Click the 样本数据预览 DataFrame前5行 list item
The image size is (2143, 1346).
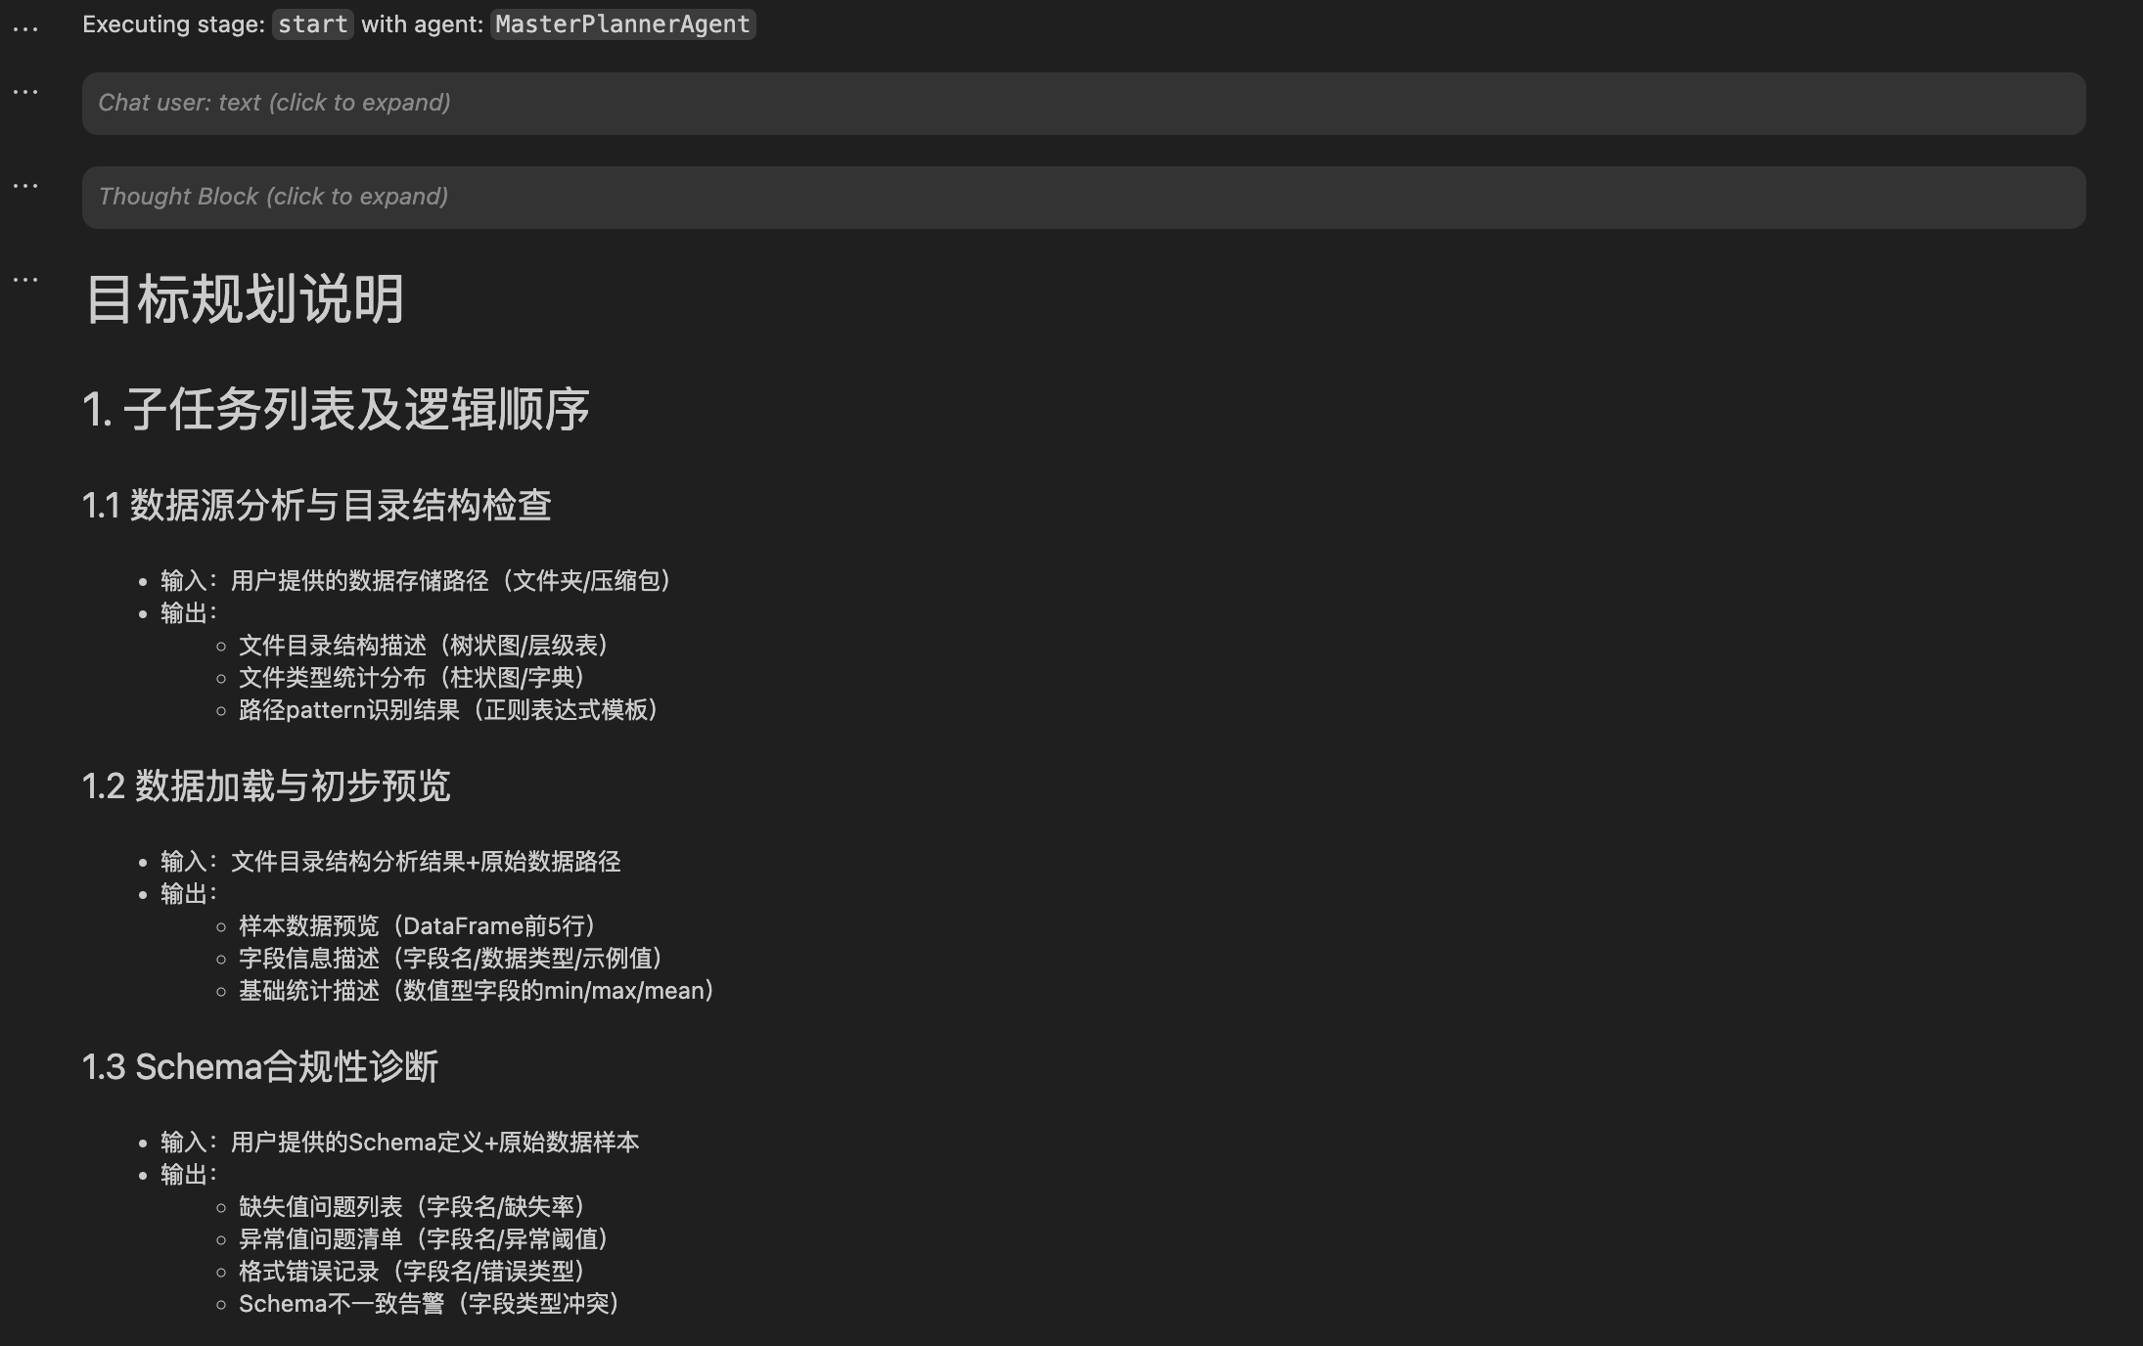pos(417,926)
